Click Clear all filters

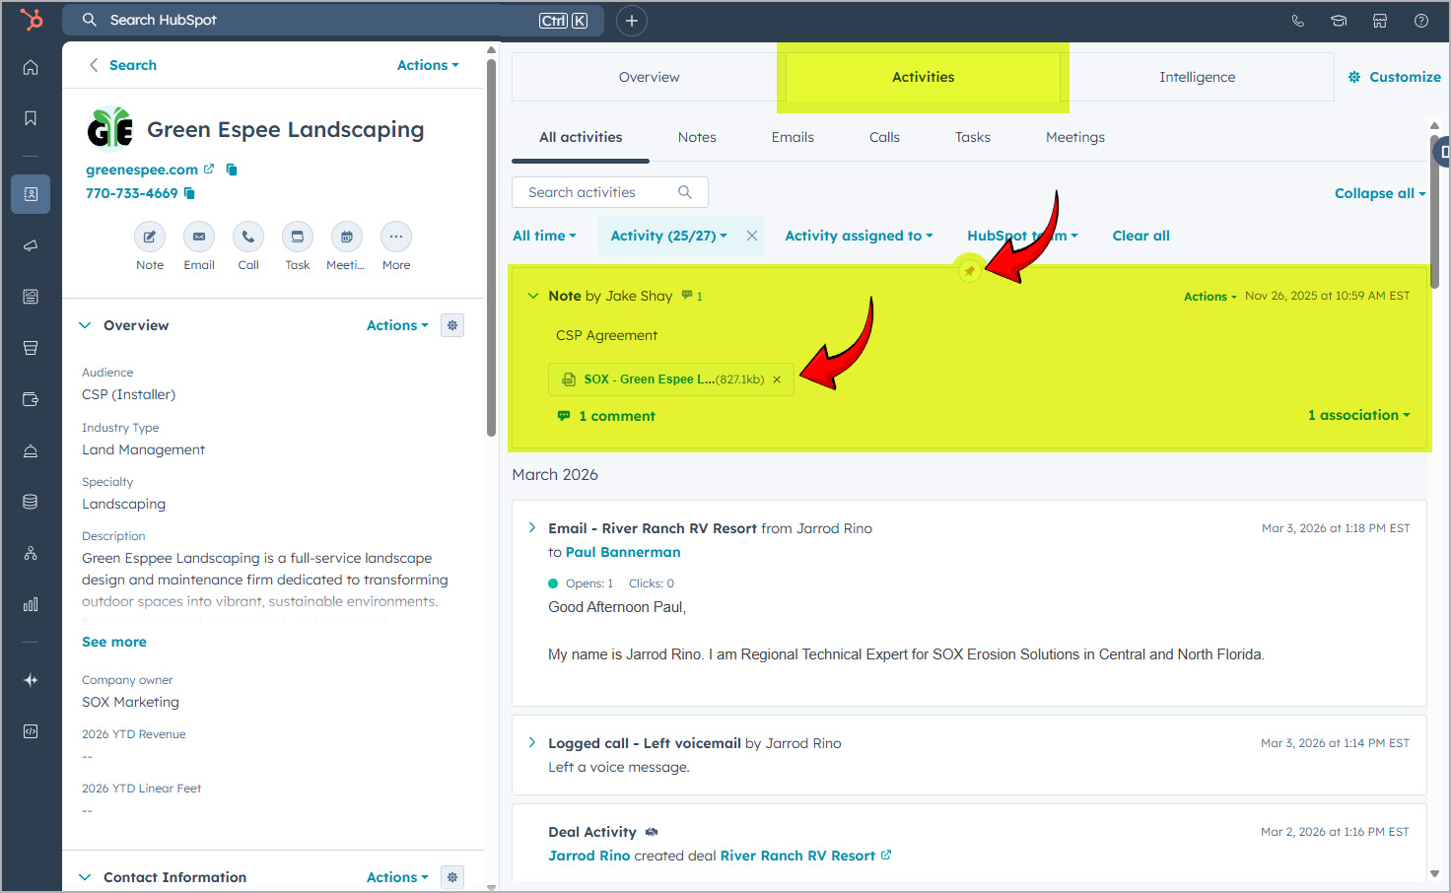tap(1140, 236)
